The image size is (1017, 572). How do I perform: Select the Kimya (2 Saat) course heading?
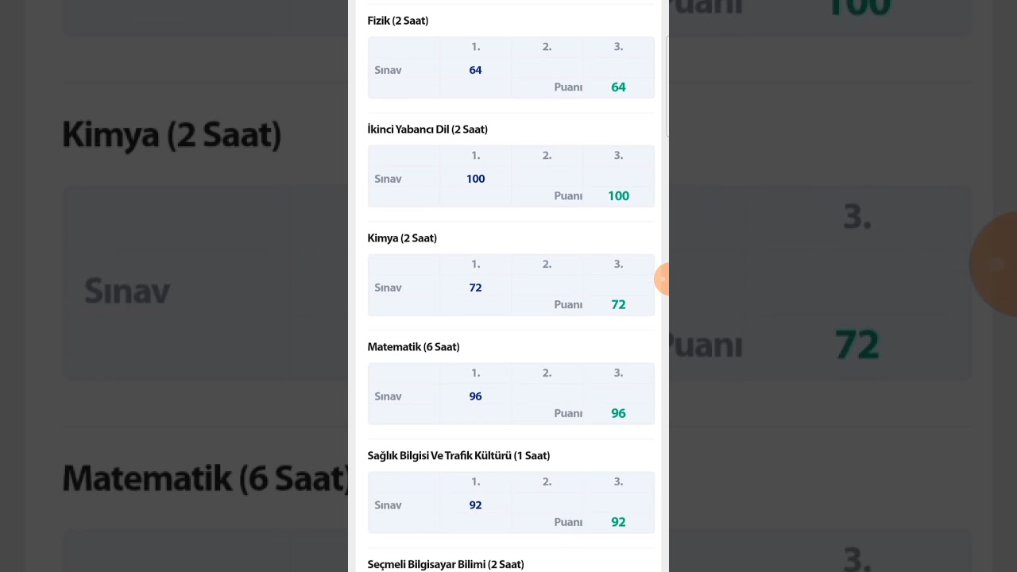click(402, 238)
